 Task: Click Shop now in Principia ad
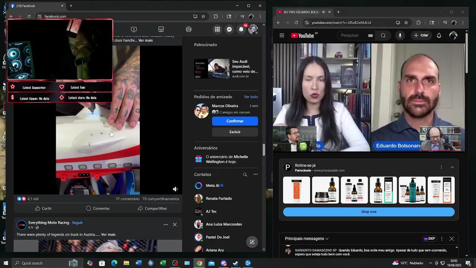click(x=369, y=212)
